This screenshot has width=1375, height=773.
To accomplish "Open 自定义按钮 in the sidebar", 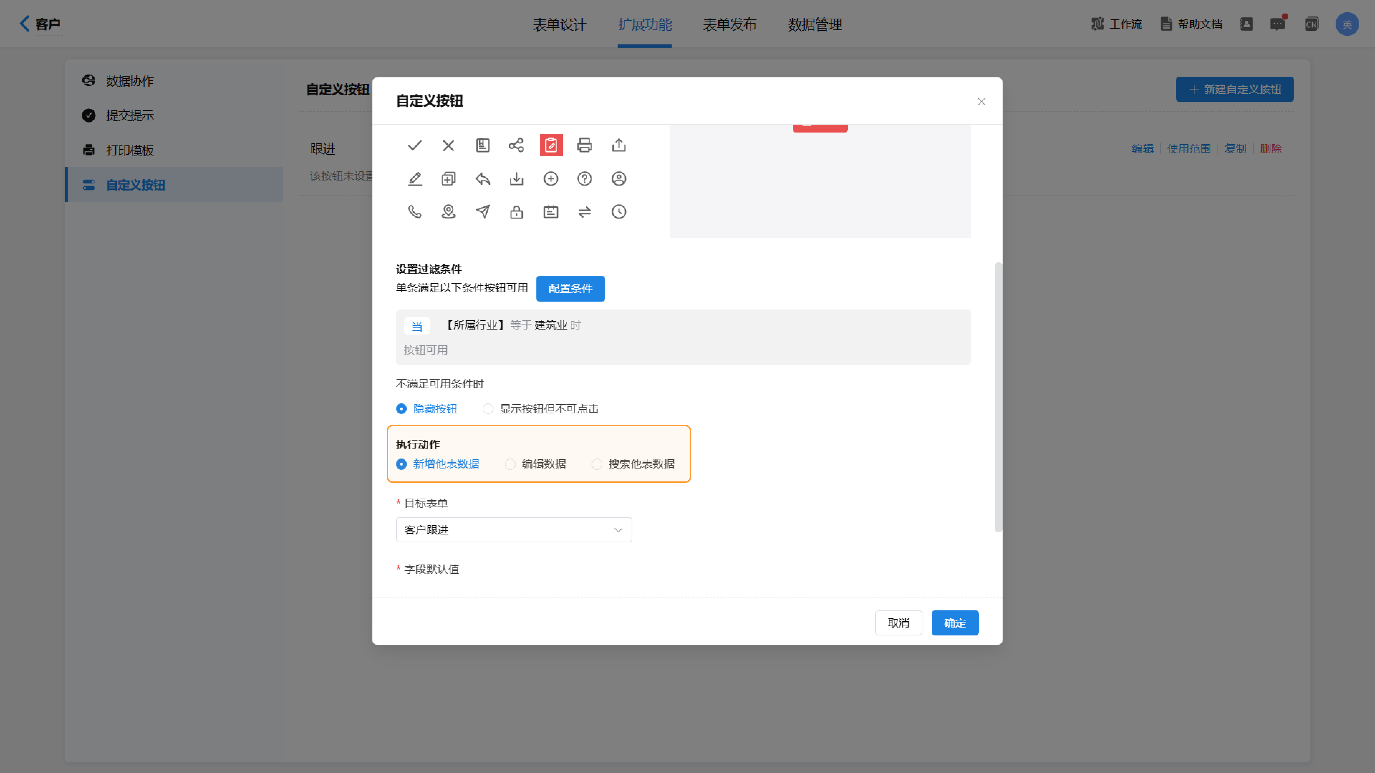I will coord(174,185).
